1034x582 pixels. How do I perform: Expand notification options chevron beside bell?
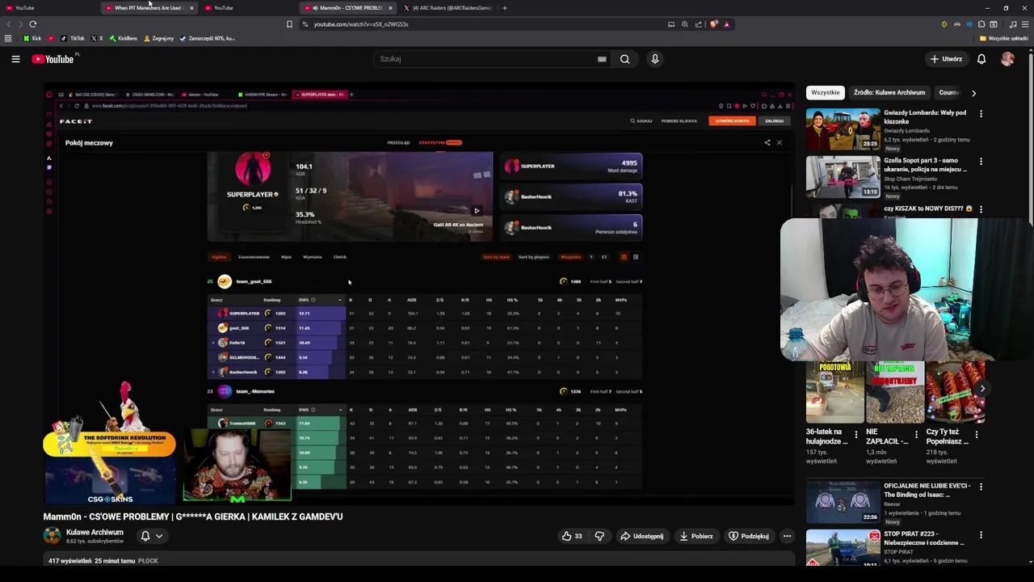159,536
